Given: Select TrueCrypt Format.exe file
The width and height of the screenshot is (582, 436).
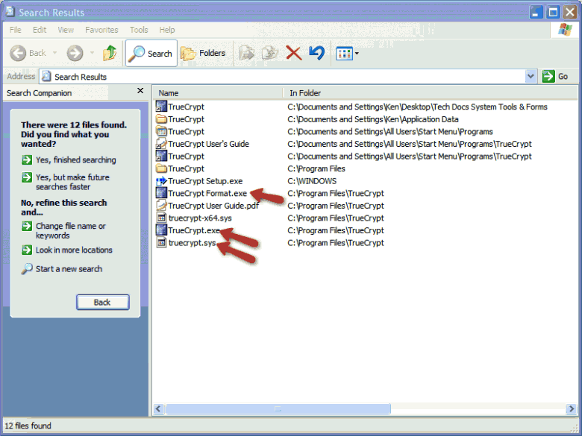Looking at the screenshot, I should [201, 193].
